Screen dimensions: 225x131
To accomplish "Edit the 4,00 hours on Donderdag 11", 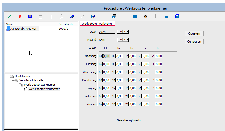I will pos(119,80).
